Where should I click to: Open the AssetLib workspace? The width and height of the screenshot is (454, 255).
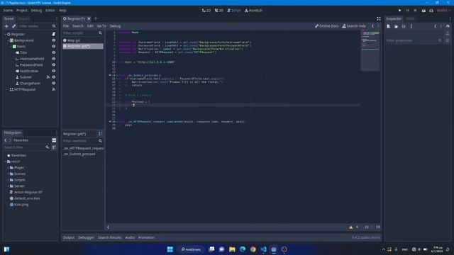coord(253,11)
